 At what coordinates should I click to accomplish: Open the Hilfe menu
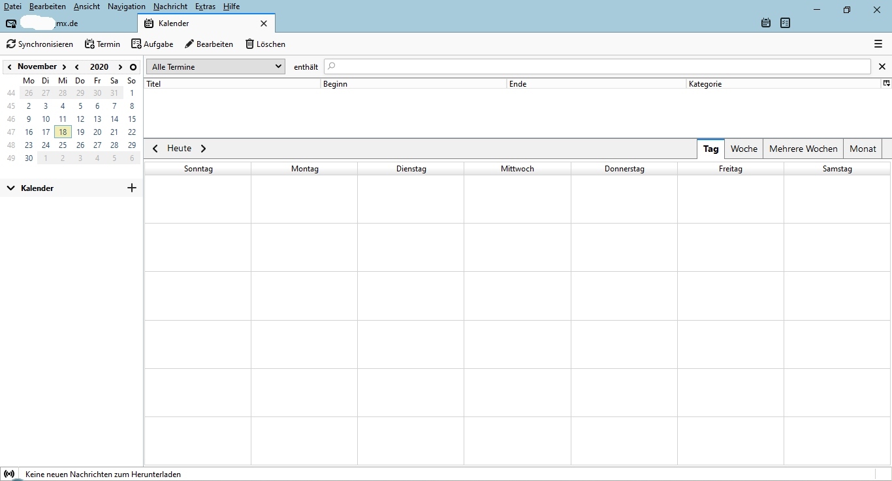pos(231,7)
